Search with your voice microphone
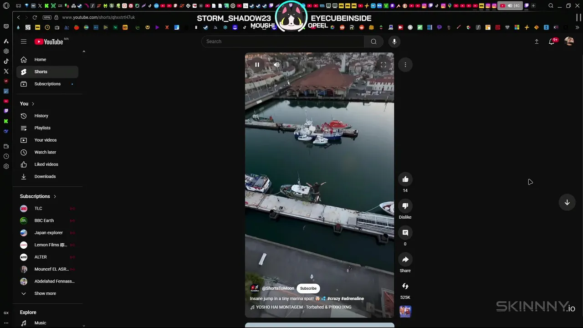The image size is (583, 328). (394, 41)
